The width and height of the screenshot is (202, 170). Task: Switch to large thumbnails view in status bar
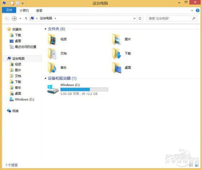click(197, 165)
